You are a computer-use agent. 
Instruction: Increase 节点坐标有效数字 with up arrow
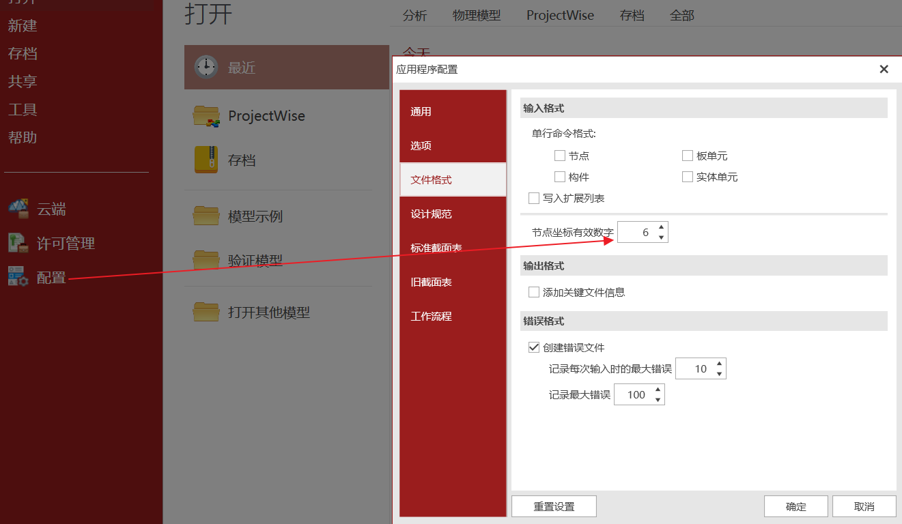pyautogui.click(x=661, y=228)
